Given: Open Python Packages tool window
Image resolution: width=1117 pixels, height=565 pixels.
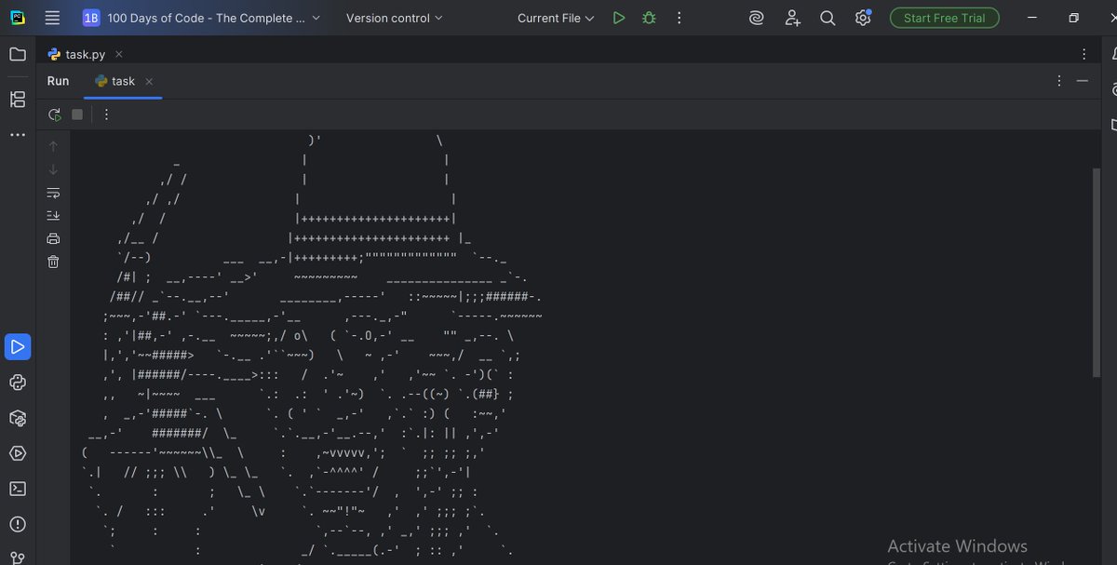Looking at the screenshot, I should [x=18, y=418].
